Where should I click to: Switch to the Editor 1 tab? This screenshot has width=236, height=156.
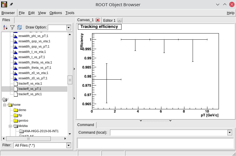coord(109,20)
